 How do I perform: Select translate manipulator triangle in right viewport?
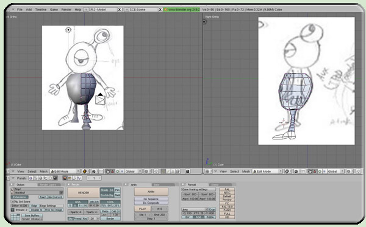coord(315,172)
